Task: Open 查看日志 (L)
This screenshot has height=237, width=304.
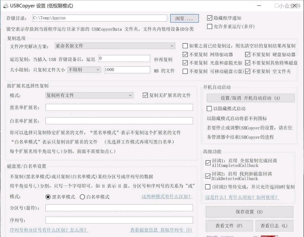Action: 274,226
